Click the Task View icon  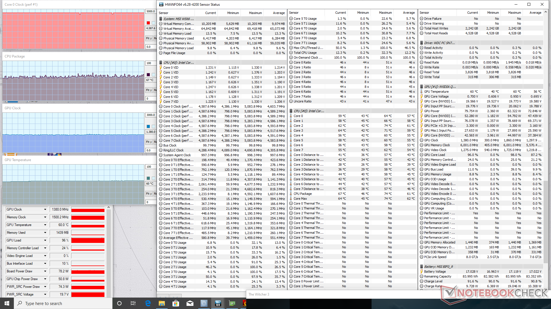coord(133,303)
